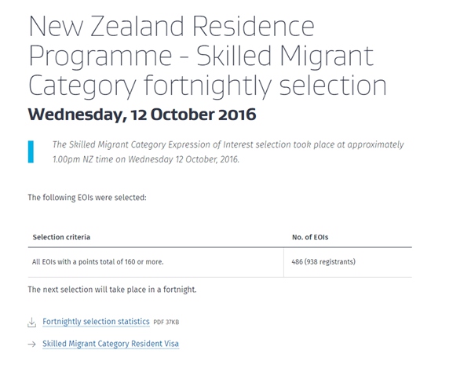Click the 'Category fortnightly selection' title line

pyautogui.click(x=207, y=85)
